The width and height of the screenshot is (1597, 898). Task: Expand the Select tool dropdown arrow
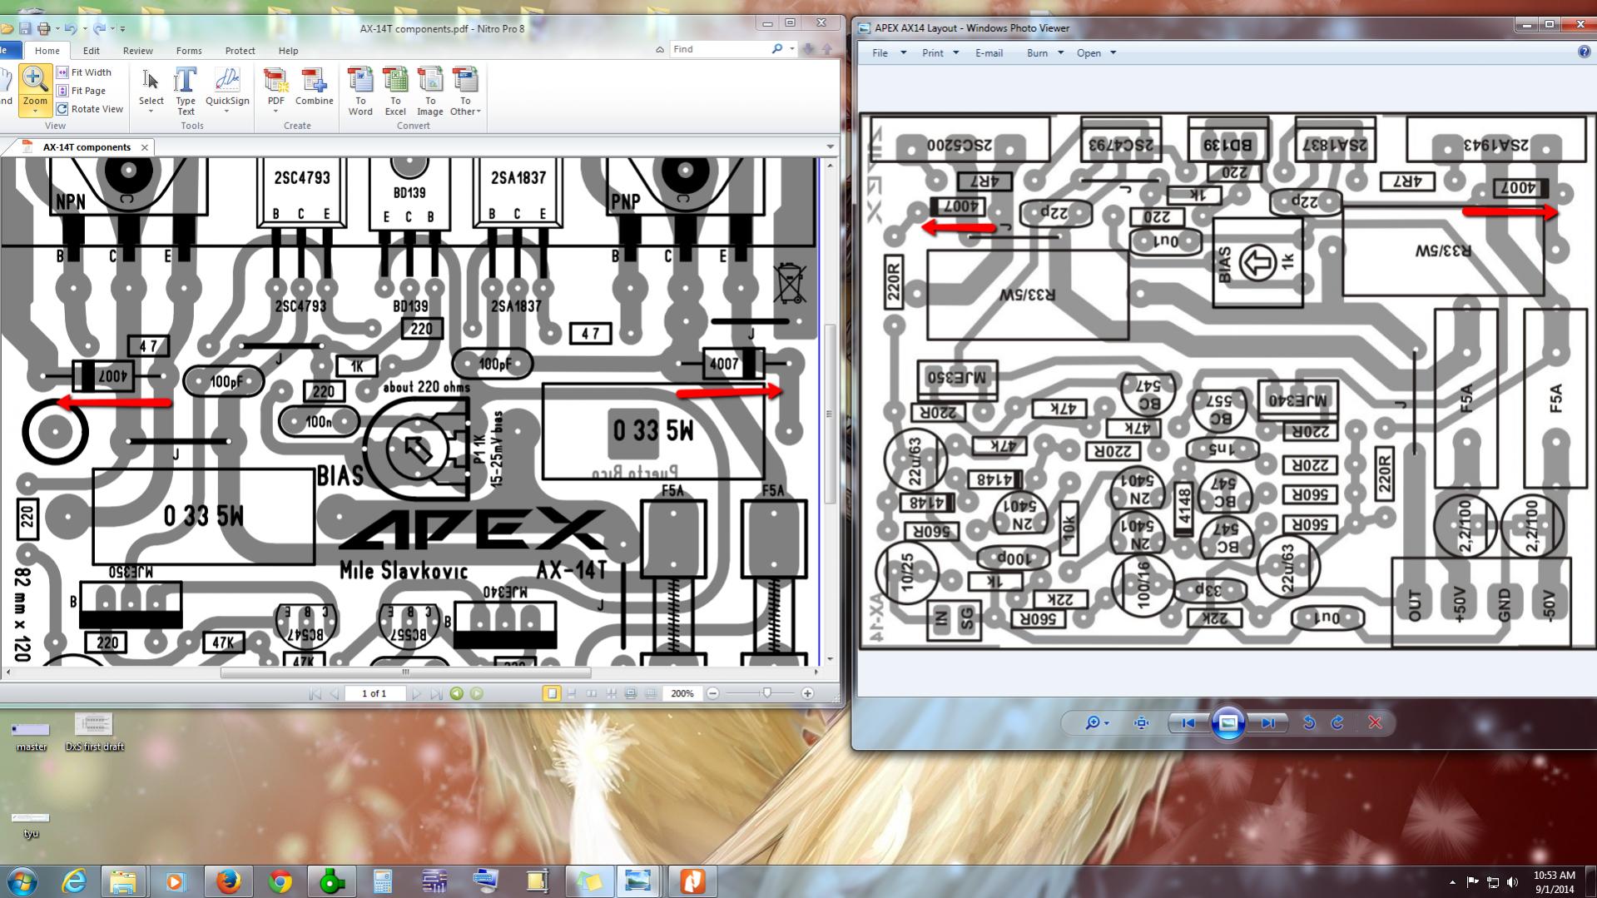coord(151,112)
